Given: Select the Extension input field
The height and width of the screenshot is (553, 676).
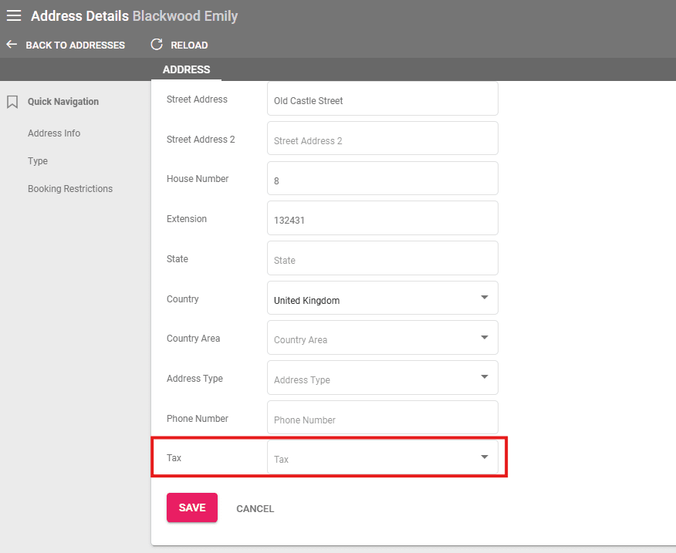Looking at the screenshot, I should tap(382, 219).
